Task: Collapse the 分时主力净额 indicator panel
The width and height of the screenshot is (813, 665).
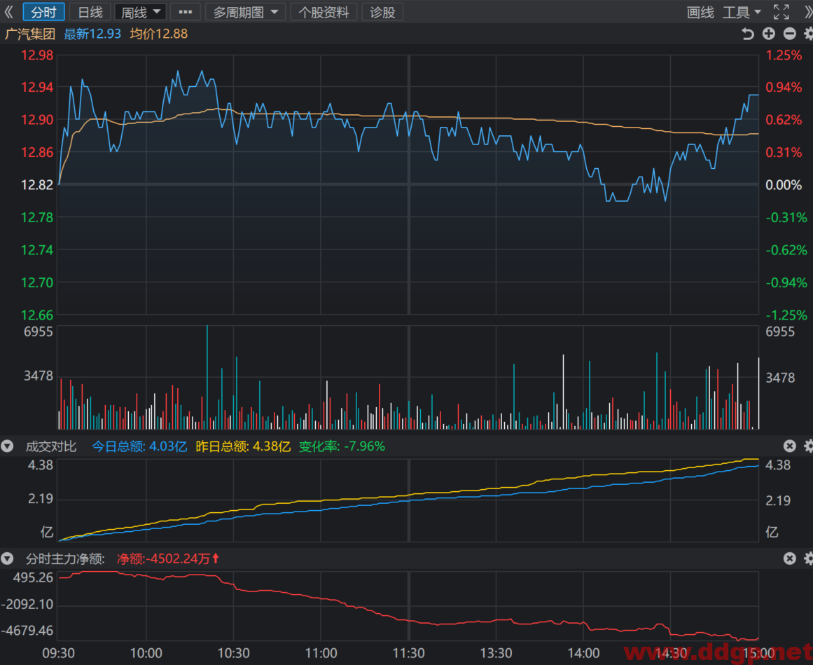Action: tap(7, 558)
